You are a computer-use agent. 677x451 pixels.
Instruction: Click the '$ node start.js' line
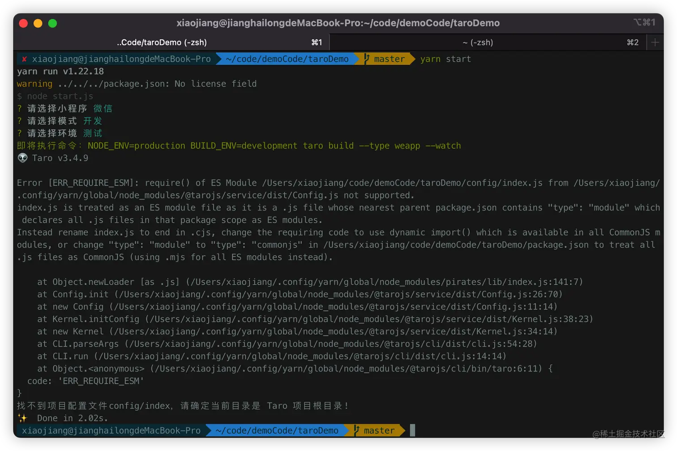click(55, 96)
